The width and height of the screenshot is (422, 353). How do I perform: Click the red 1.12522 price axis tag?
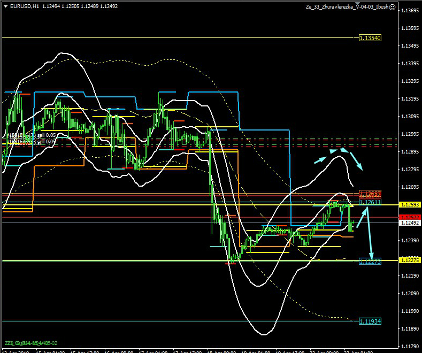(410, 217)
